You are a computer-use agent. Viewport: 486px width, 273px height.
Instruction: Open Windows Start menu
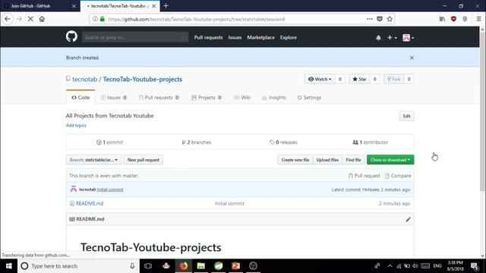8,266
